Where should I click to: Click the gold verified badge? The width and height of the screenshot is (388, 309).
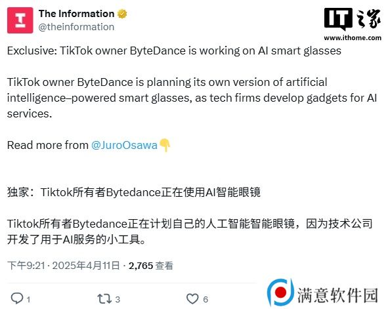pos(122,14)
